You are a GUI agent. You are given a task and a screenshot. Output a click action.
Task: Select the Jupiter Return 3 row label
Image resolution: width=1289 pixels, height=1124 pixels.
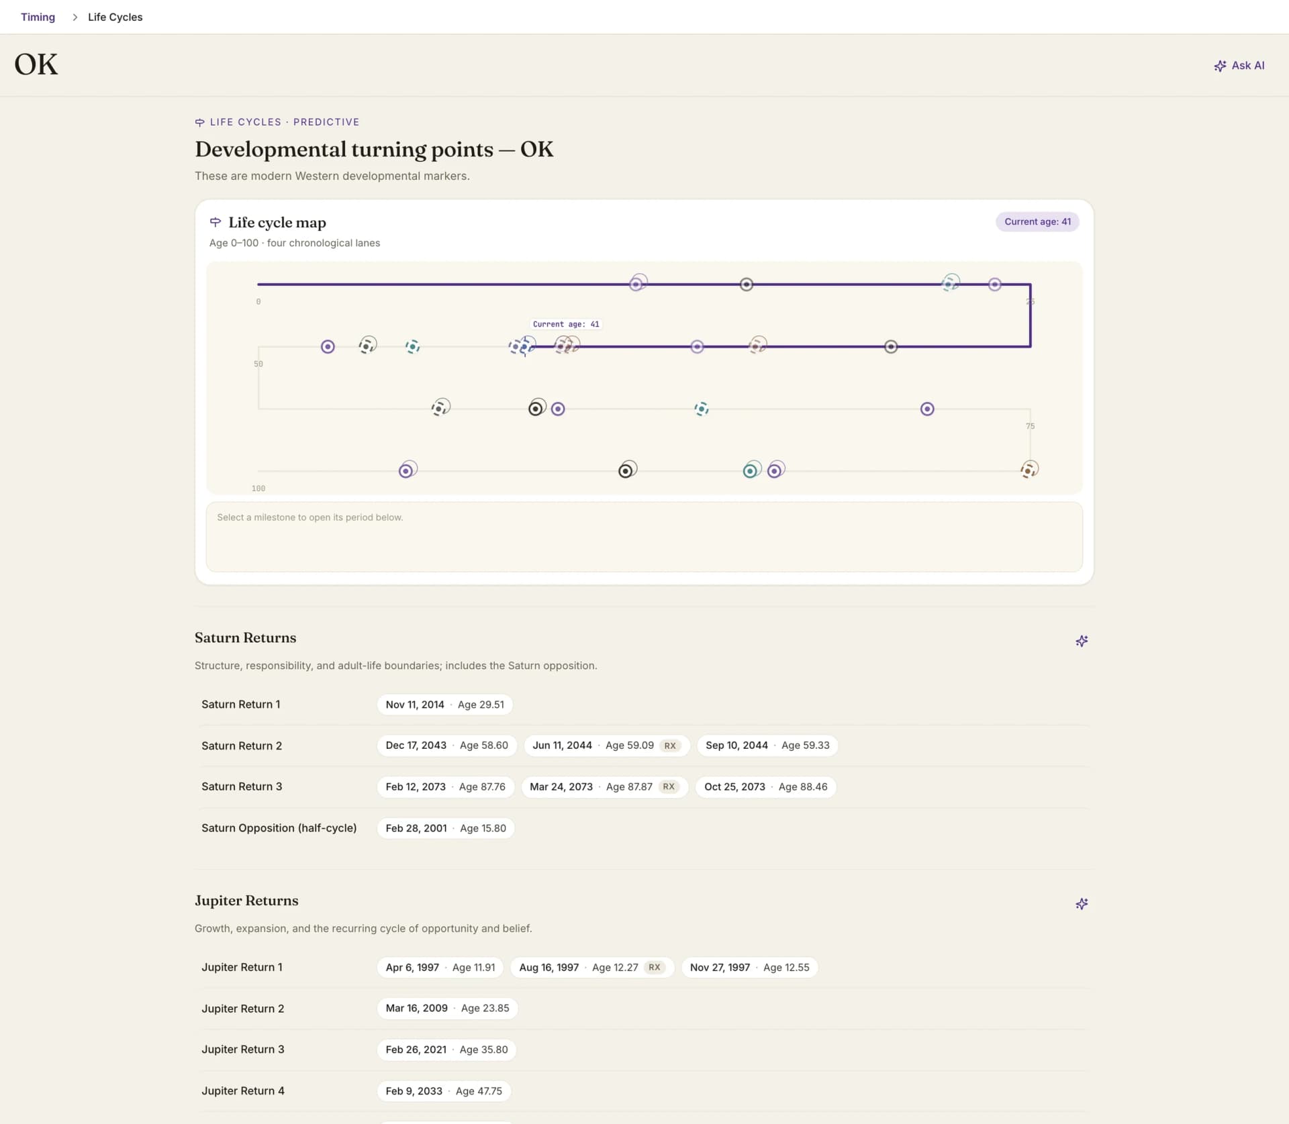coord(243,1050)
